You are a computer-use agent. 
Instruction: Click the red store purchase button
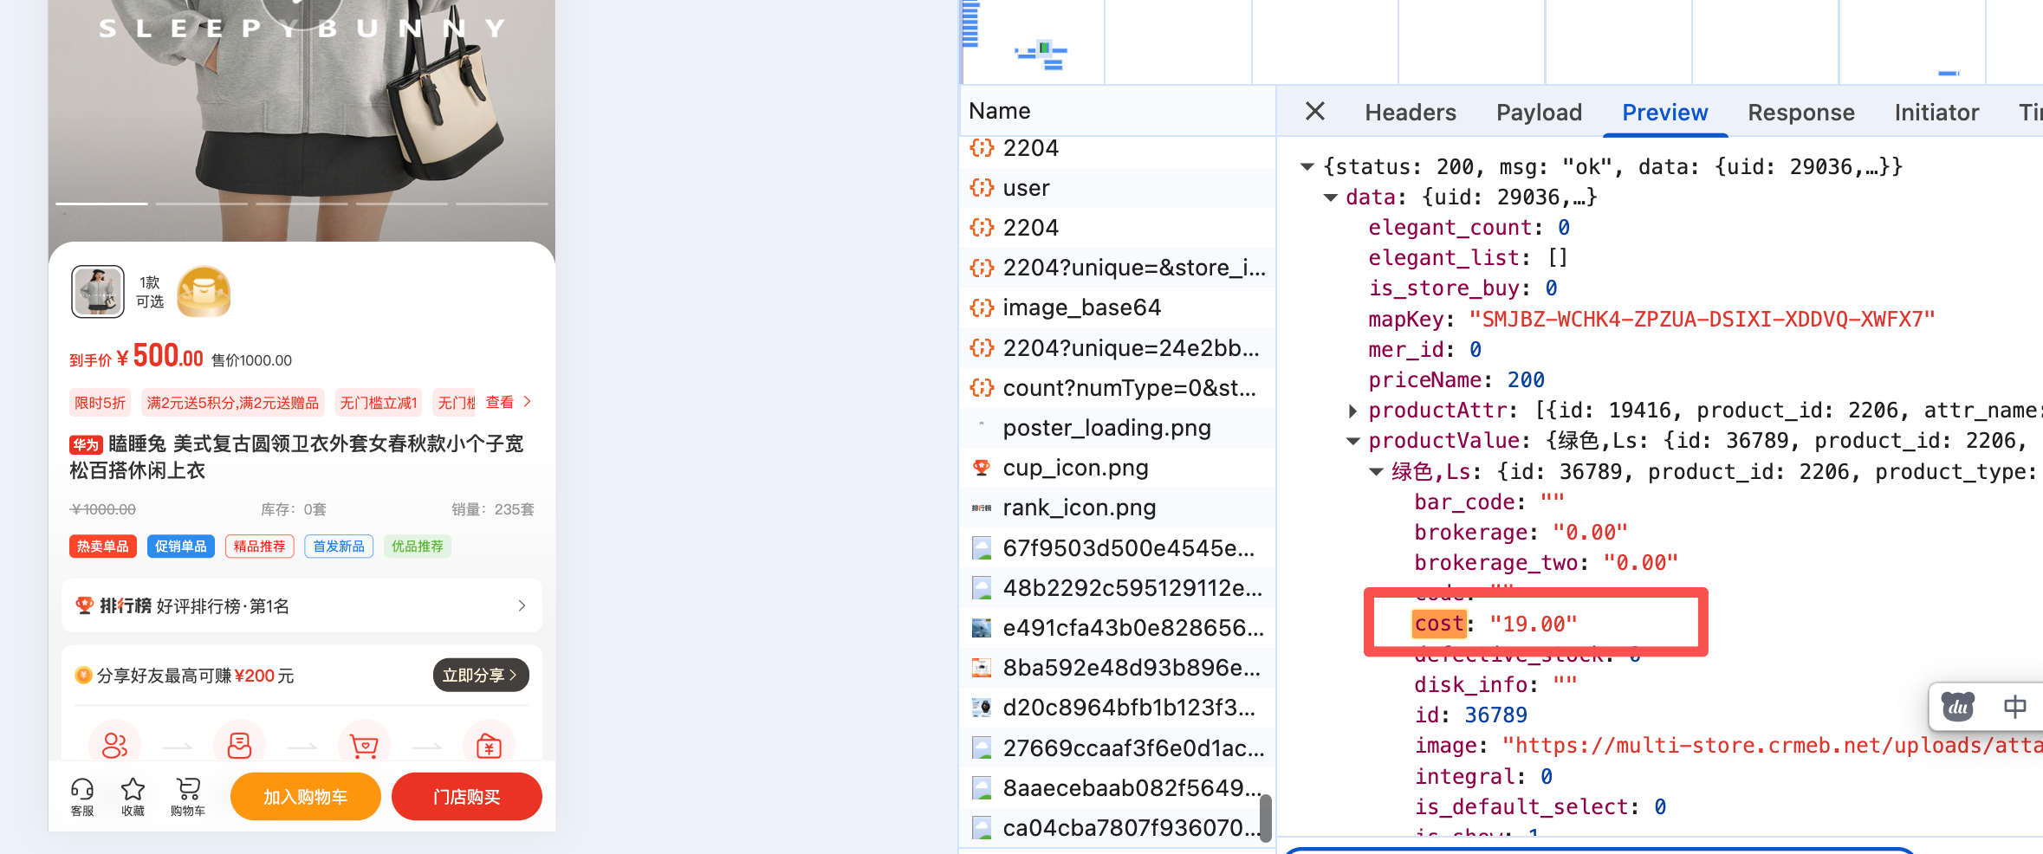click(466, 796)
